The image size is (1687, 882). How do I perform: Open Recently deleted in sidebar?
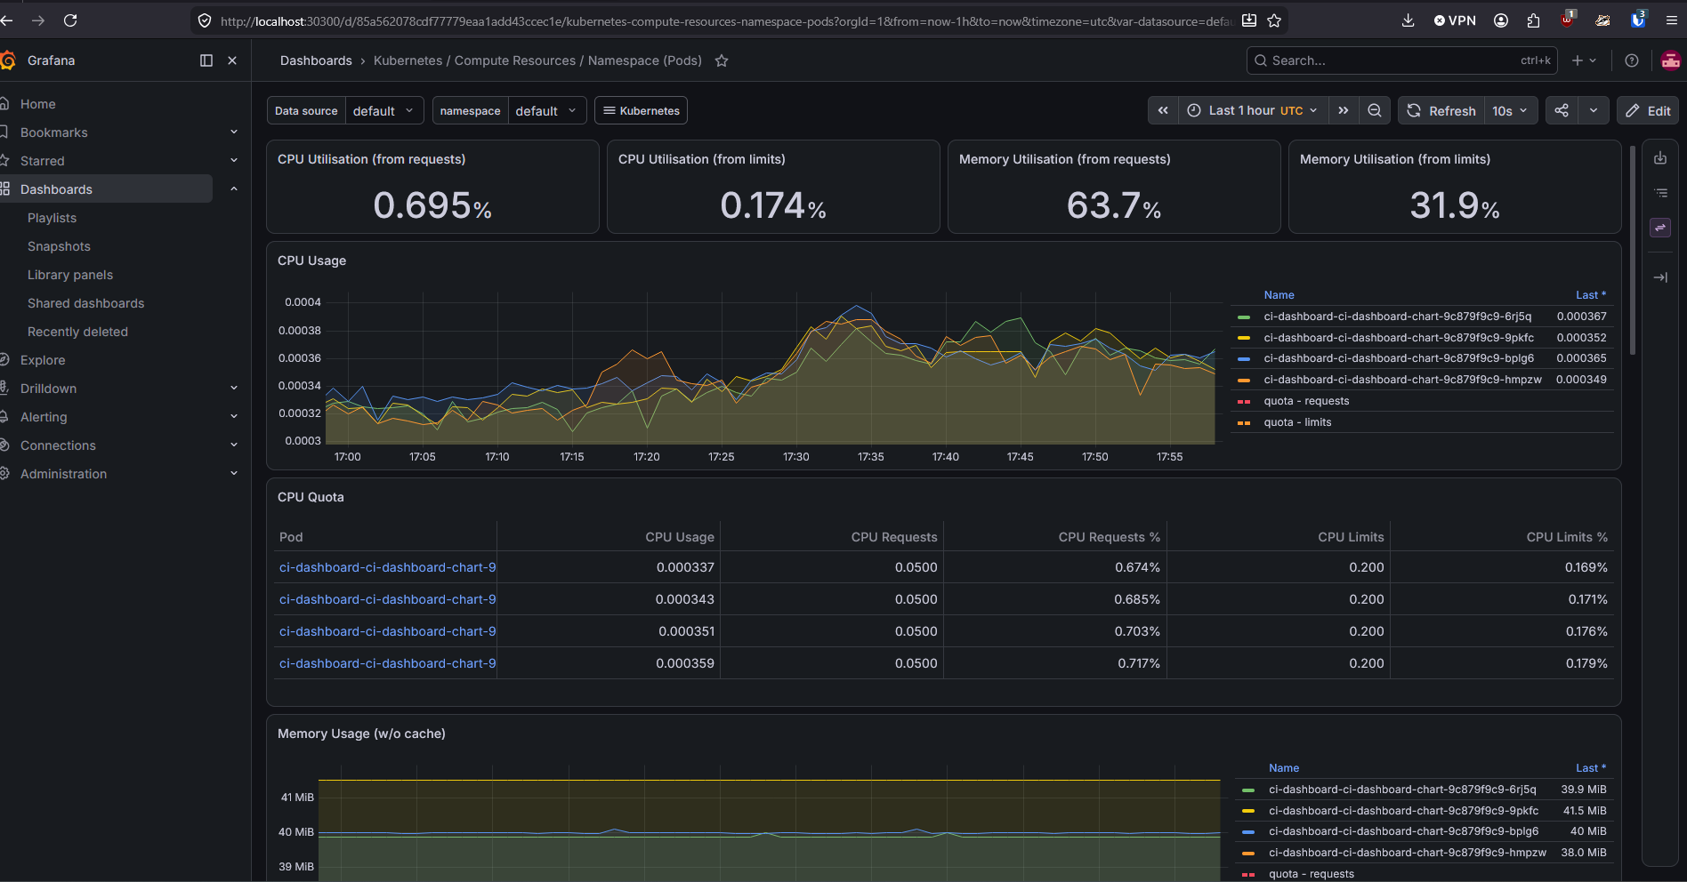pos(77,332)
